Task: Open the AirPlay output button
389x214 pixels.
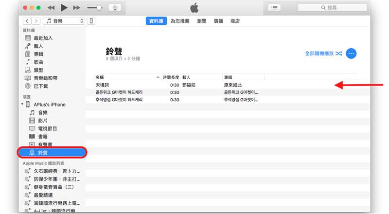Action: pos(115,8)
